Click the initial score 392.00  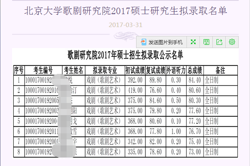tap(135, 80)
